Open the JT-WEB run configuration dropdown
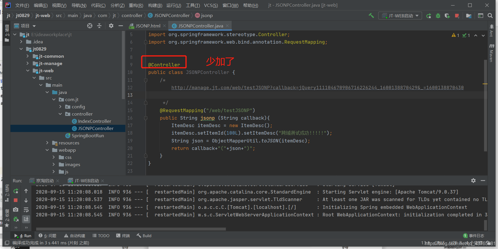Viewport: 498px width, 249px height. pyautogui.click(x=400, y=16)
